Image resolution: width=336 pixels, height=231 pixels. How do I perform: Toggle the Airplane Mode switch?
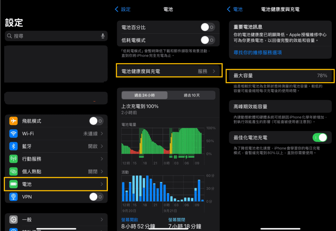coord(96,121)
